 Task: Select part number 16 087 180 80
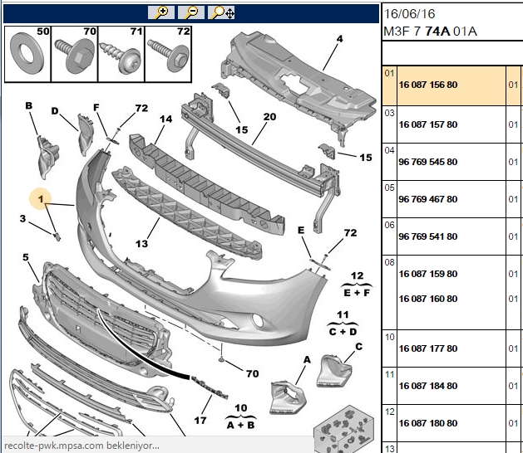click(428, 423)
